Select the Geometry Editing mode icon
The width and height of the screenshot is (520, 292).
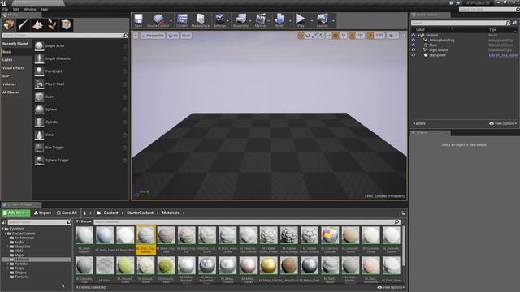coord(66,25)
